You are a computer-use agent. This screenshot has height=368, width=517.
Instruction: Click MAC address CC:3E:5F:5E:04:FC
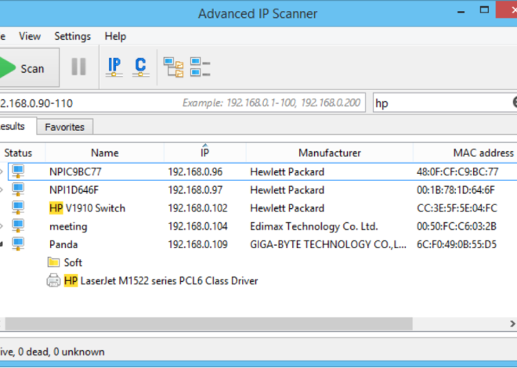coord(457,208)
